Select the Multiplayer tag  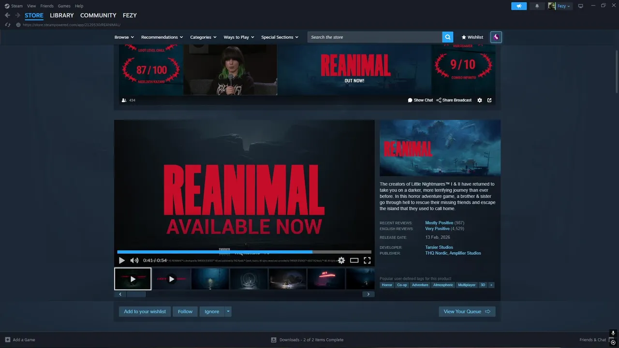pyautogui.click(x=467, y=285)
